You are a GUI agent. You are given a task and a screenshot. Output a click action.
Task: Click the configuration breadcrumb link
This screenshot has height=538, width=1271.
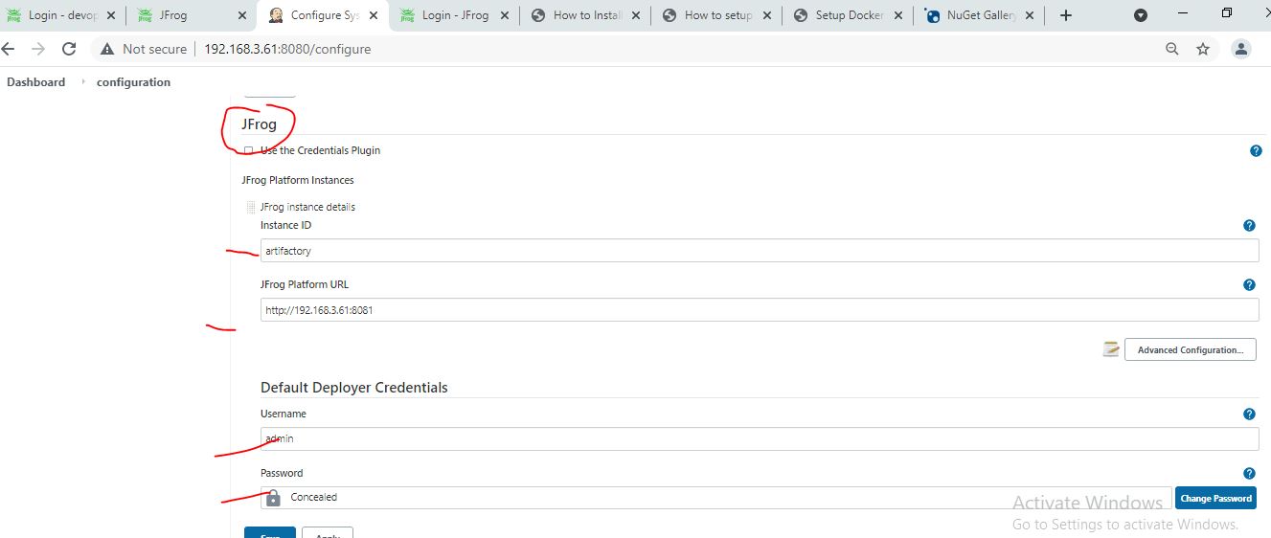(x=133, y=82)
